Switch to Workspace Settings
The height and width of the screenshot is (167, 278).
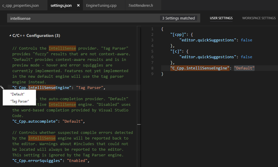pyautogui.click(x=259, y=18)
